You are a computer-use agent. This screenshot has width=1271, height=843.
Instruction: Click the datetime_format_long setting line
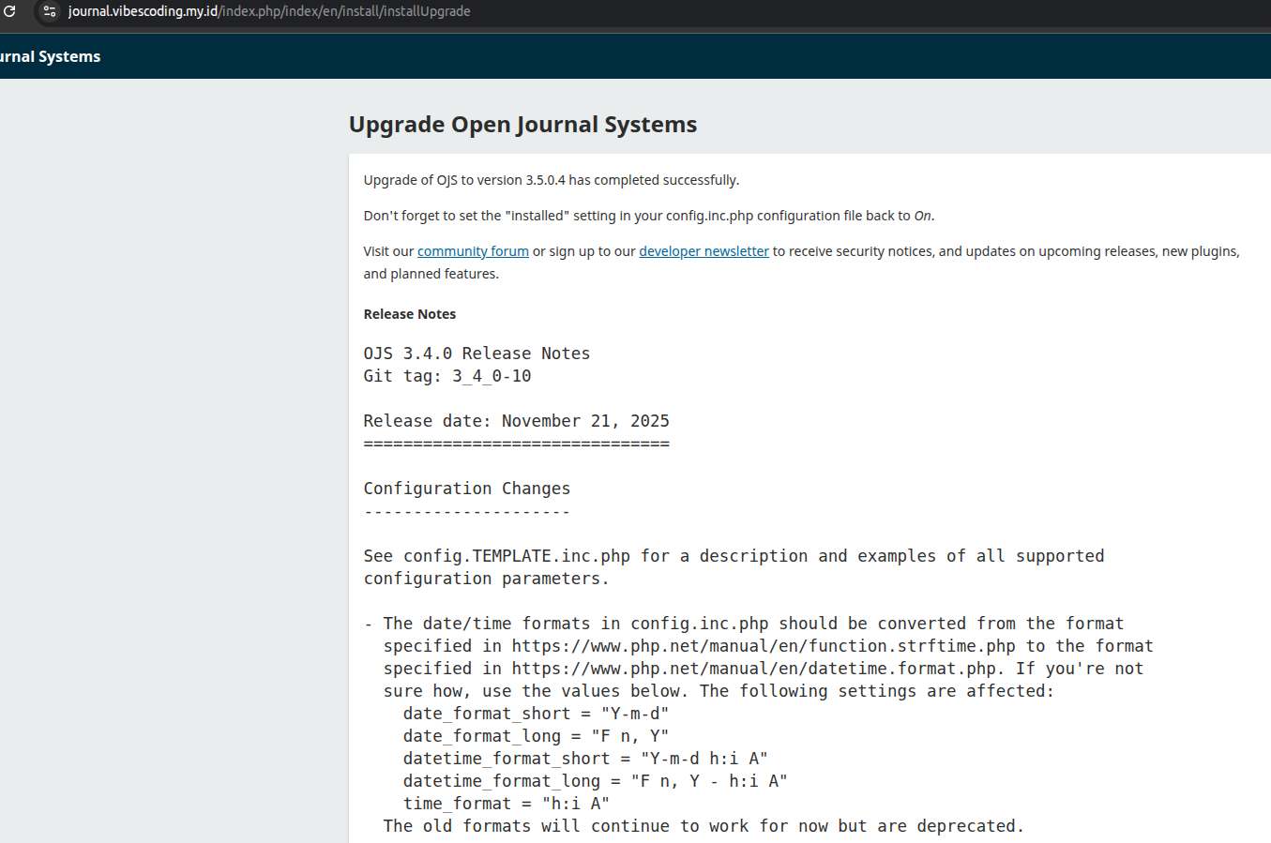[596, 781]
